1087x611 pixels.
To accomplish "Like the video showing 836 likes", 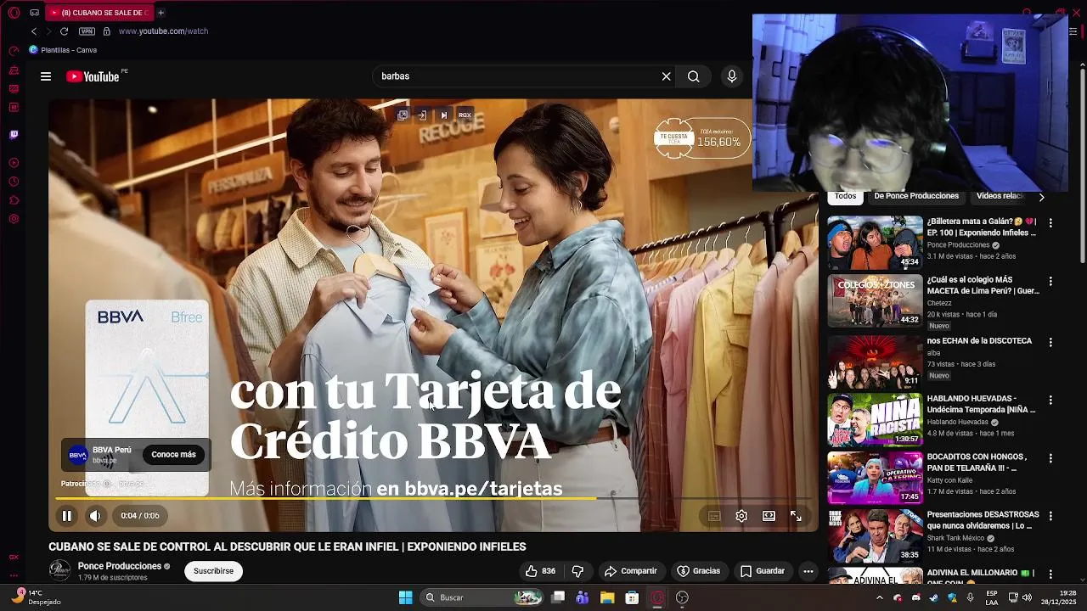I will tap(541, 571).
